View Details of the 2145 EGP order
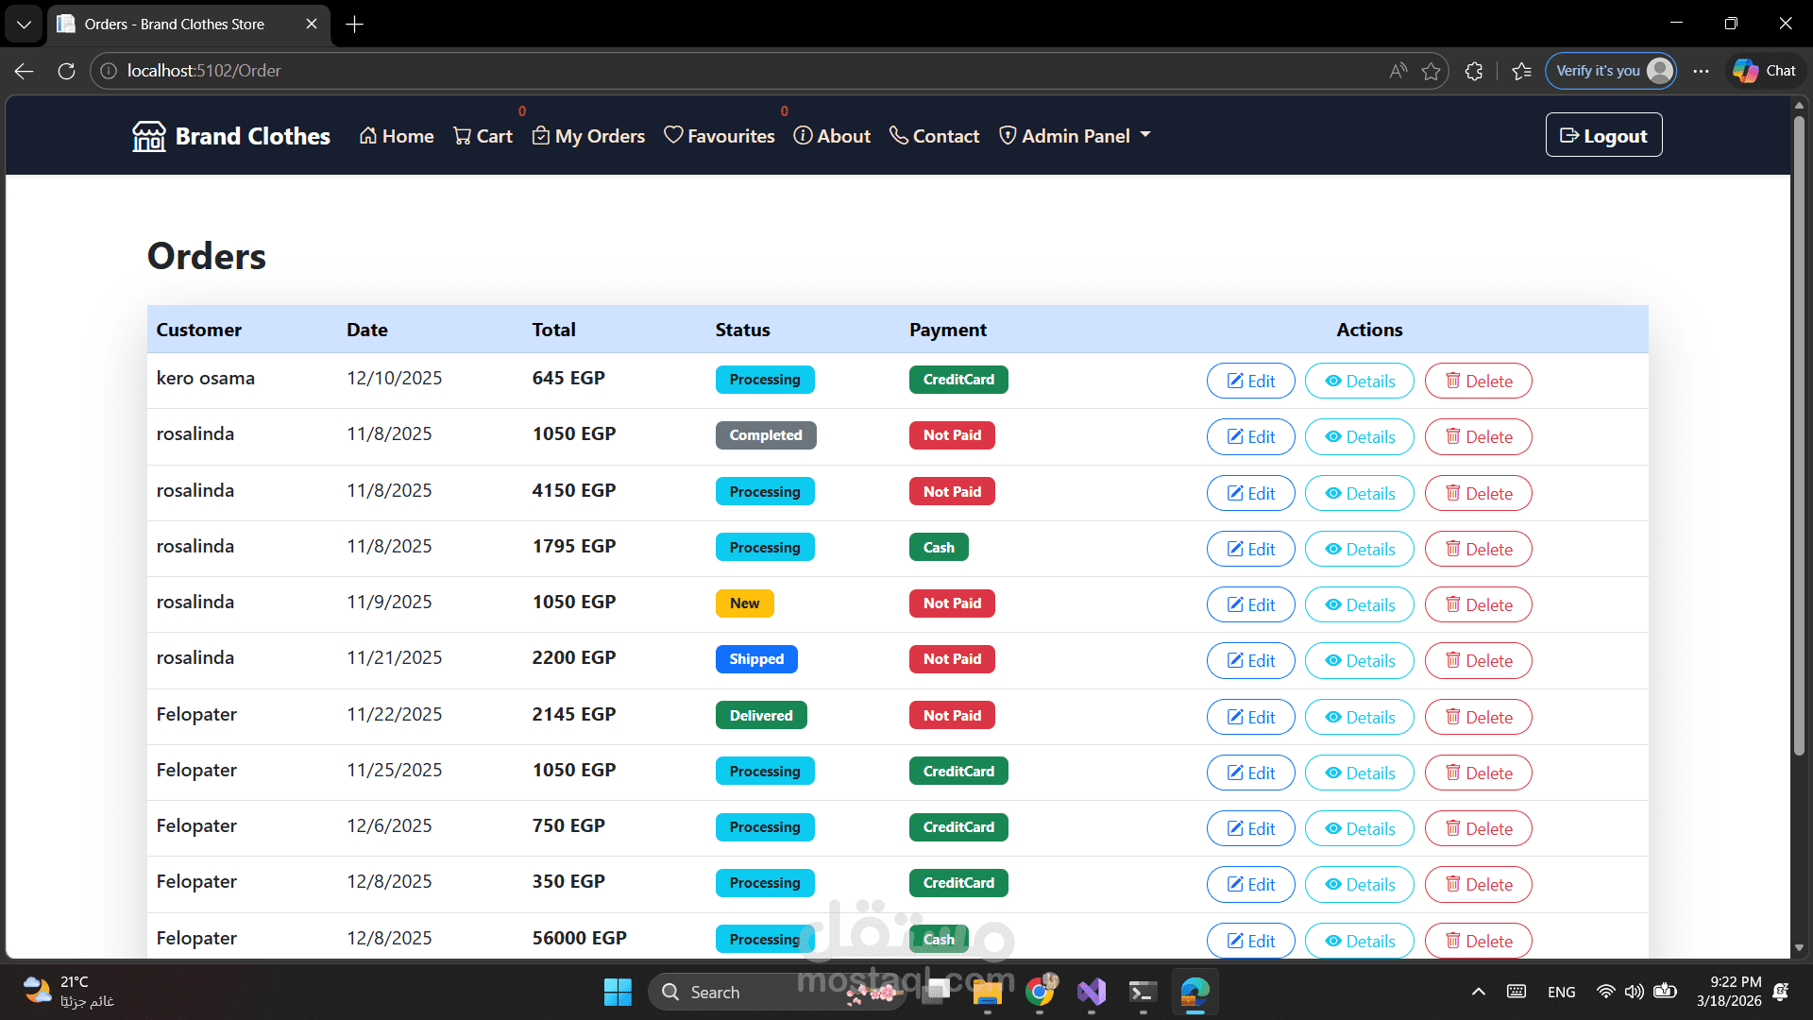 coord(1359,717)
